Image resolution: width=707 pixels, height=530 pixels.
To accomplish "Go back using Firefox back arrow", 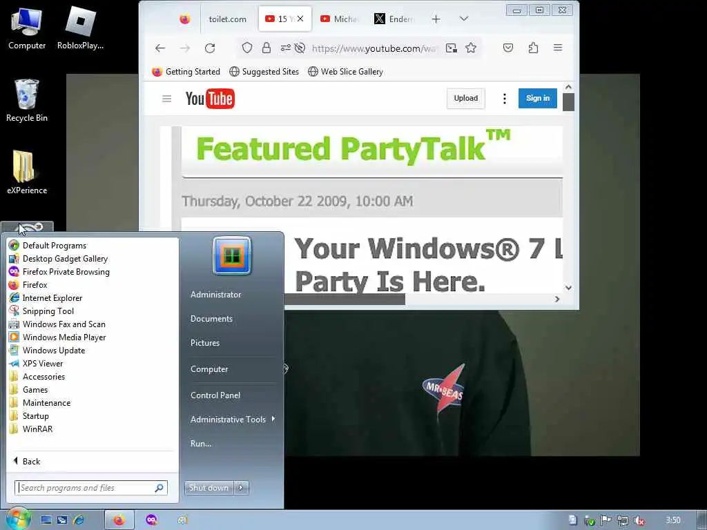I will [x=160, y=48].
